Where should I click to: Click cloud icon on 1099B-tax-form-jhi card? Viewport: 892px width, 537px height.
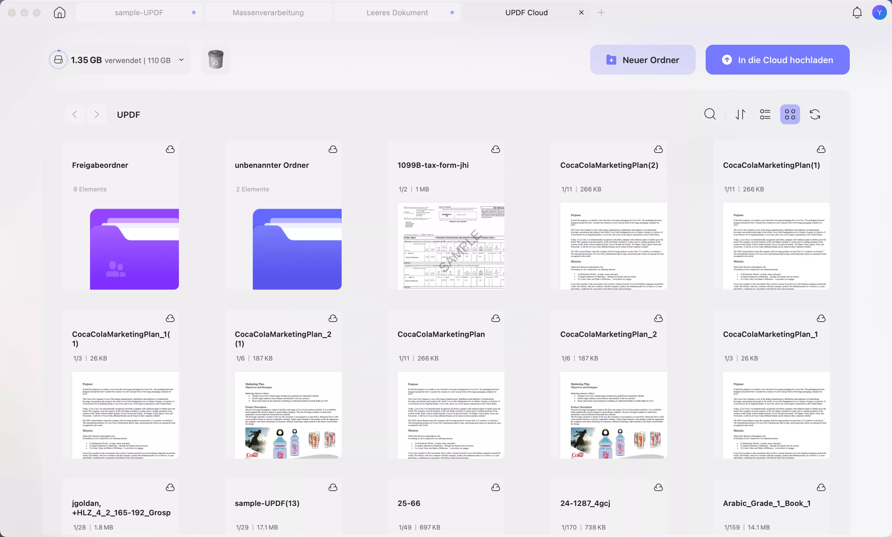click(495, 149)
